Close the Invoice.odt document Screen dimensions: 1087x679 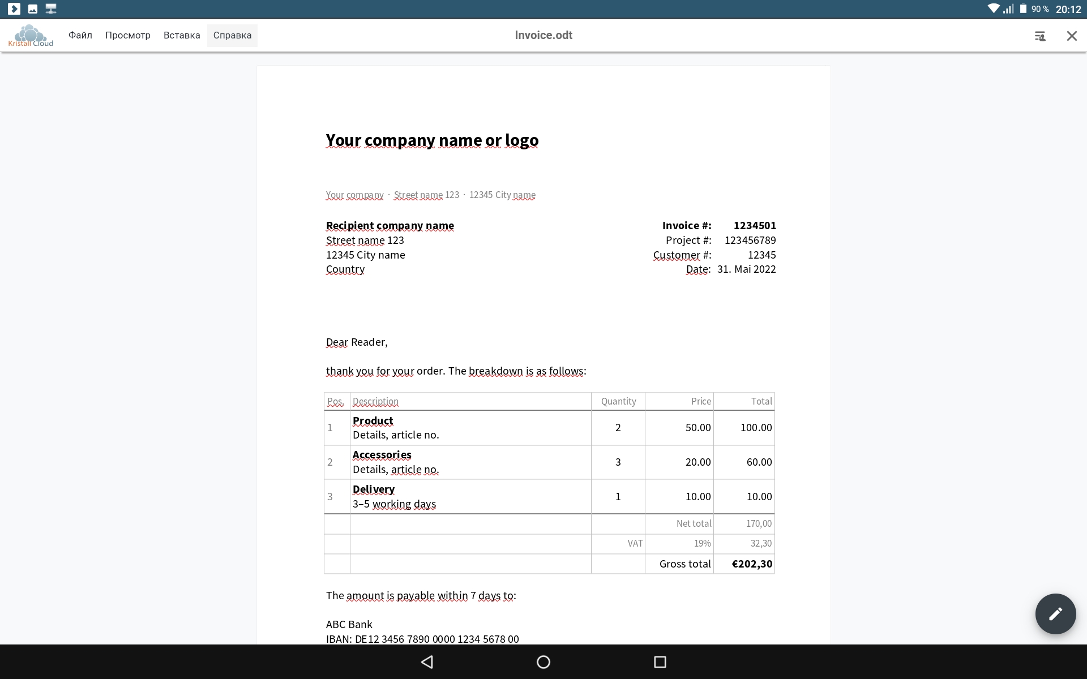coord(1071,36)
